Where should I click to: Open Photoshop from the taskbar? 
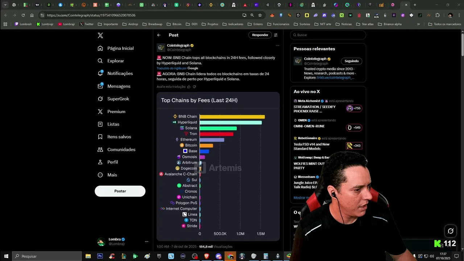click(x=100, y=256)
